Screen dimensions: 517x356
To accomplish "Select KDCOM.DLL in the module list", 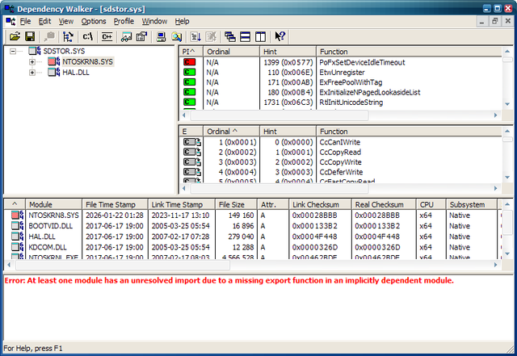I will point(48,247).
